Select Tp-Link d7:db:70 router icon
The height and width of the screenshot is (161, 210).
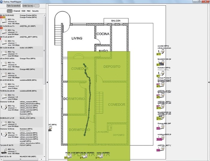4,151
